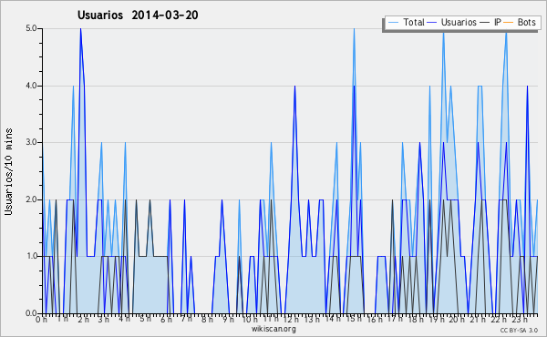Click the y-axis value 3.0
The width and height of the screenshot is (547, 337).
click(31, 142)
